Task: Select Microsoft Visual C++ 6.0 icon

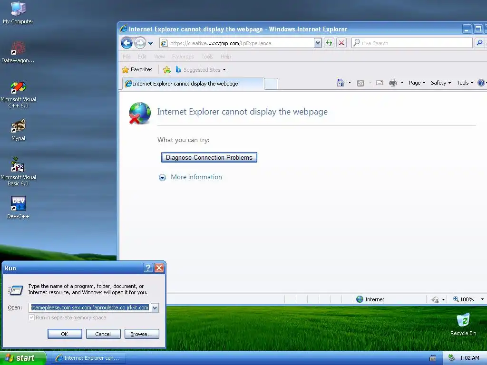Action: click(x=18, y=95)
